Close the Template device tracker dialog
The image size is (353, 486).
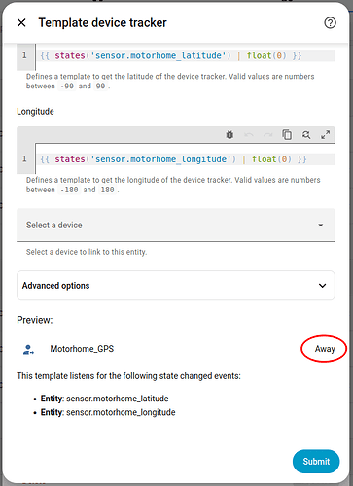tap(21, 23)
